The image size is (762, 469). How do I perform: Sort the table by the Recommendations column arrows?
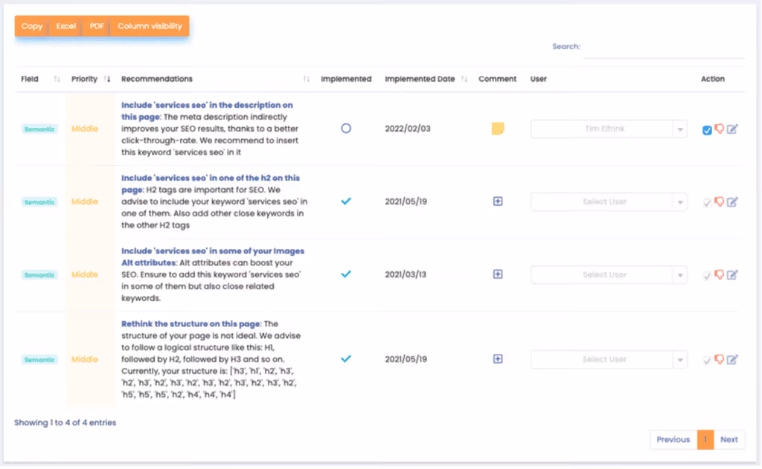pyautogui.click(x=306, y=79)
